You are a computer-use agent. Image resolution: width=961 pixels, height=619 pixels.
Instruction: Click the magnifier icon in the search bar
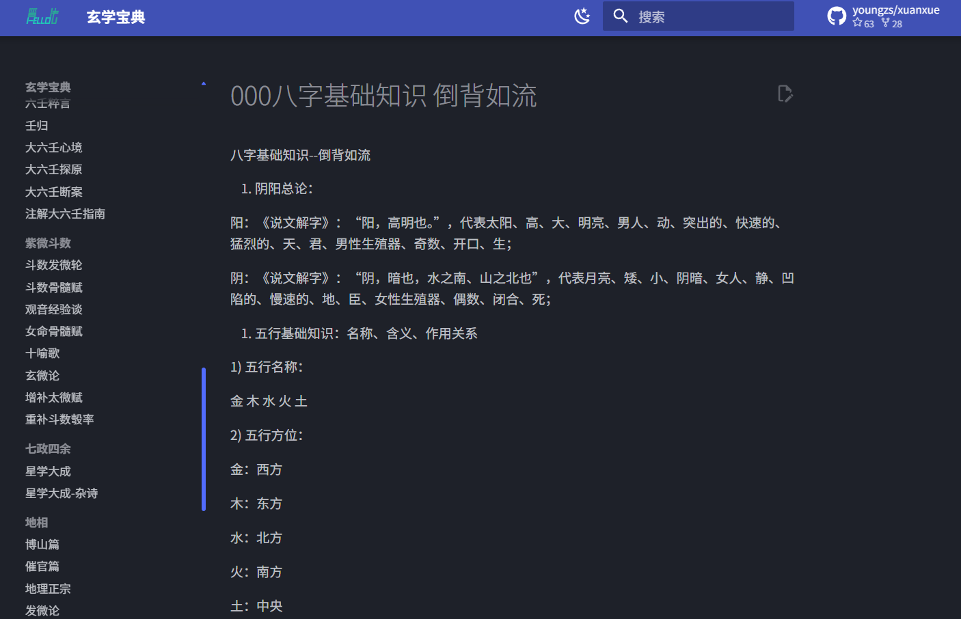point(620,16)
